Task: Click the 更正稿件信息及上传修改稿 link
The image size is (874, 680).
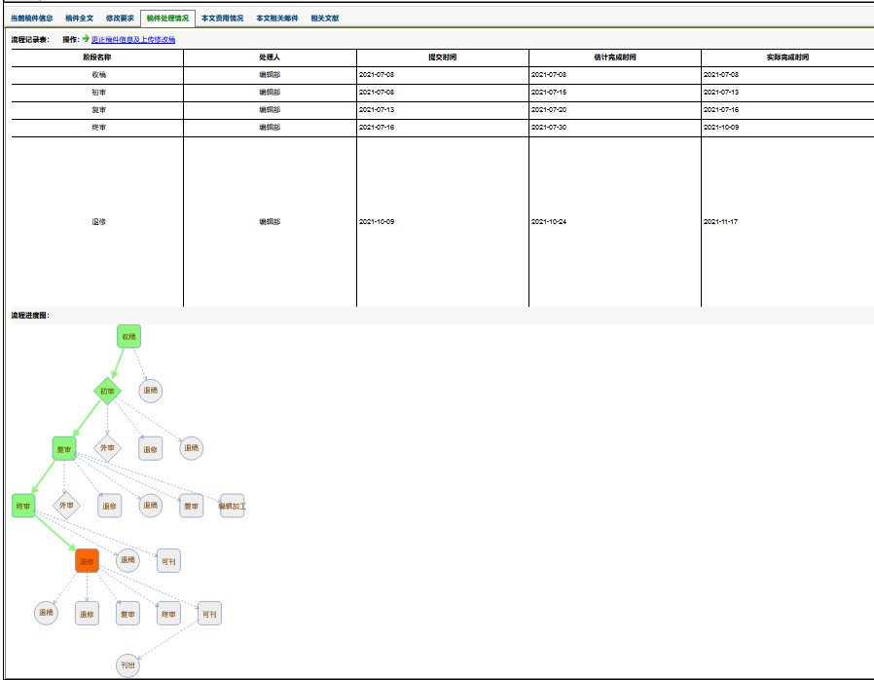Action: (x=133, y=39)
